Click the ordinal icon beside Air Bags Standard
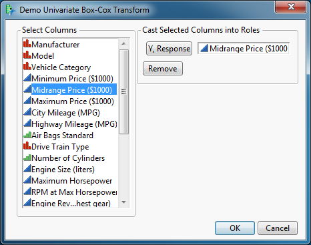The height and width of the screenshot is (245, 311). point(27,135)
